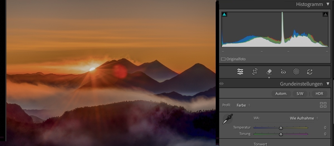The height and width of the screenshot is (146, 334).
Task: Open the Profil Farbe dropdown
Action: click(244, 105)
